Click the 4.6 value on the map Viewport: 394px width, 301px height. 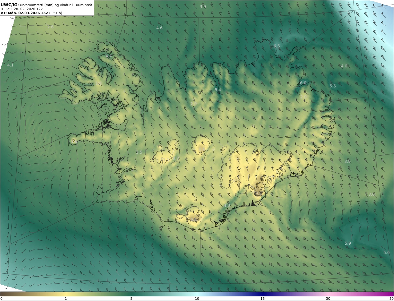[159, 28]
